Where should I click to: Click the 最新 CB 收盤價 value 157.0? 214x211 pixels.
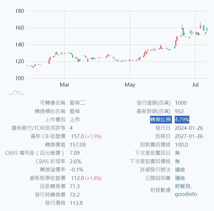coord(77,136)
